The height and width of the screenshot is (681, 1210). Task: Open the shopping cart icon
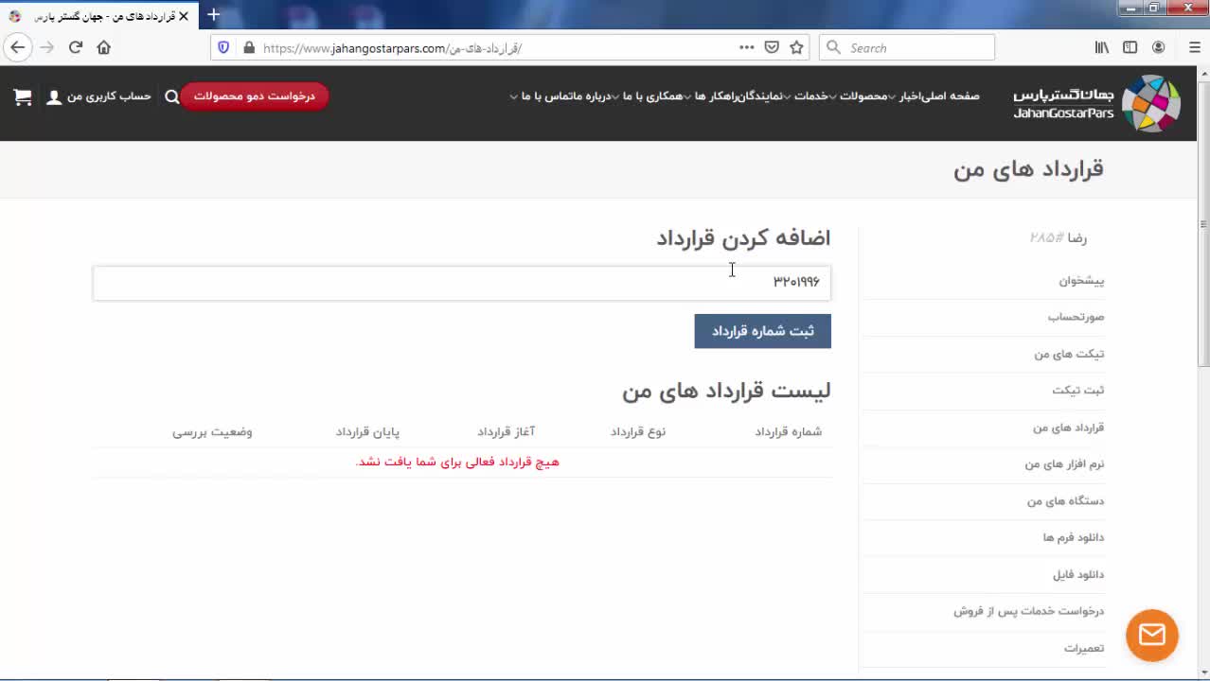pyautogui.click(x=23, y=96)
